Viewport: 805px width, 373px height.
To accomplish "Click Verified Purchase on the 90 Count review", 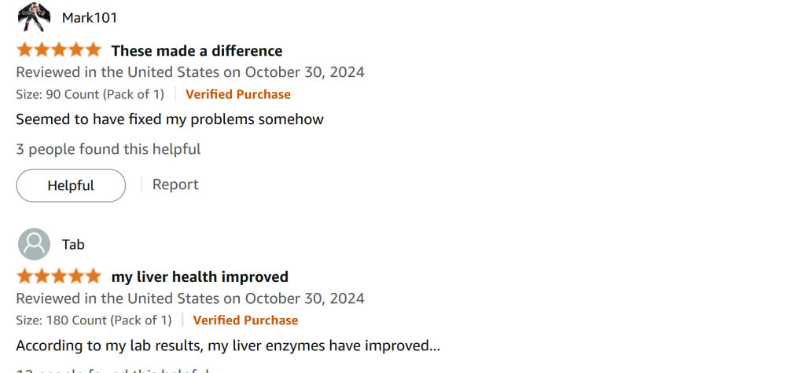I will [238, 94].
